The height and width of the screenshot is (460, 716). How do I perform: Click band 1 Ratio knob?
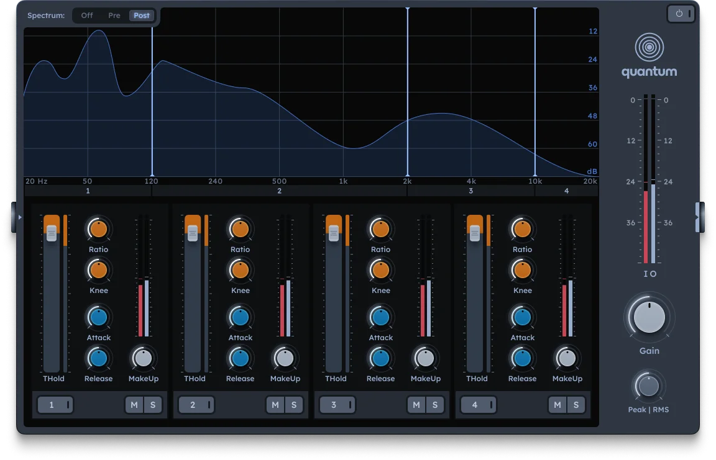tap(98, 229)
